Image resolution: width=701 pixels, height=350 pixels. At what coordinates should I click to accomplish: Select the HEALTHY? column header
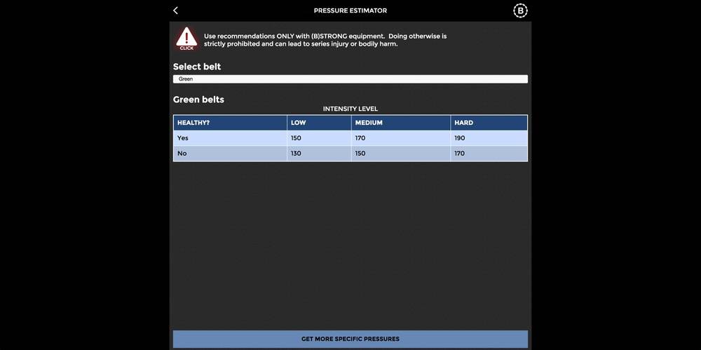(230, 123)
